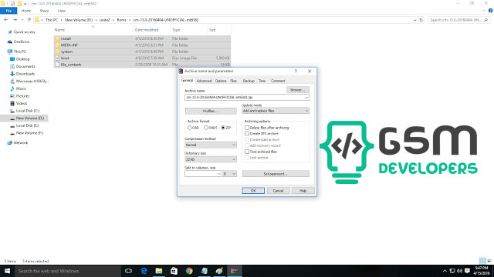Launch Microsoft Edge from taskbar
Screen dimensions: 494x277
coord(144,271)
